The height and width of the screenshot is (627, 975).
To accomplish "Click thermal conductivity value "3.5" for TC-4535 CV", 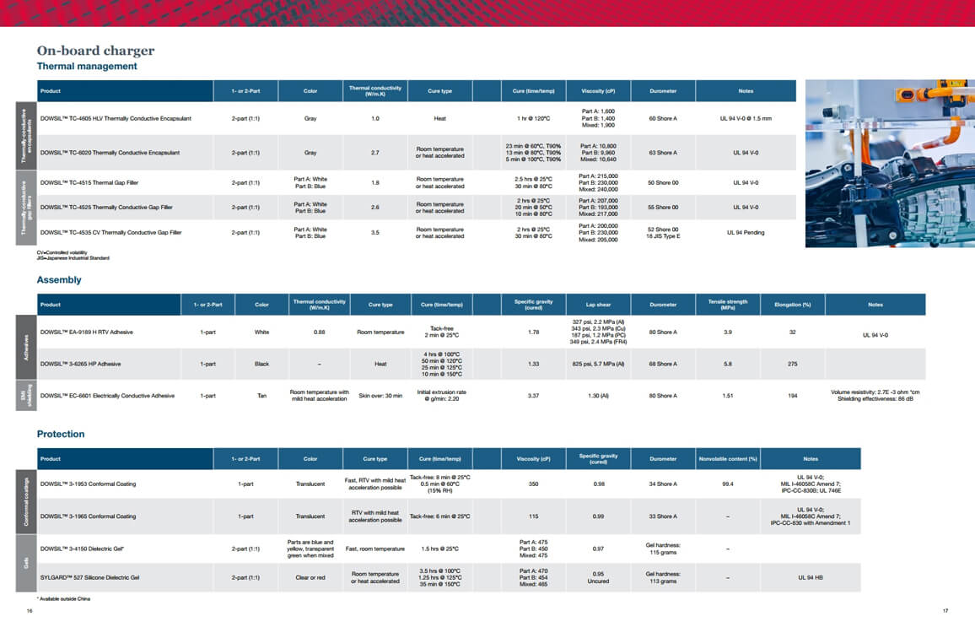I will pyautogui.click(x=375, y=233).
